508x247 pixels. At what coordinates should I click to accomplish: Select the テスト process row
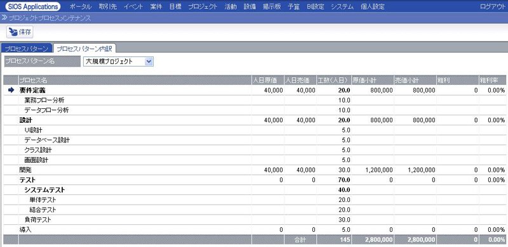tap(255, 180)
